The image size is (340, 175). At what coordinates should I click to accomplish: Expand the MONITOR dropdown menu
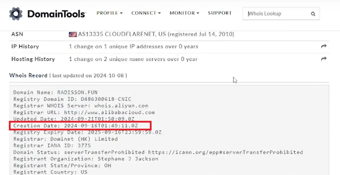pyautogui.click(x=184, y=13)
